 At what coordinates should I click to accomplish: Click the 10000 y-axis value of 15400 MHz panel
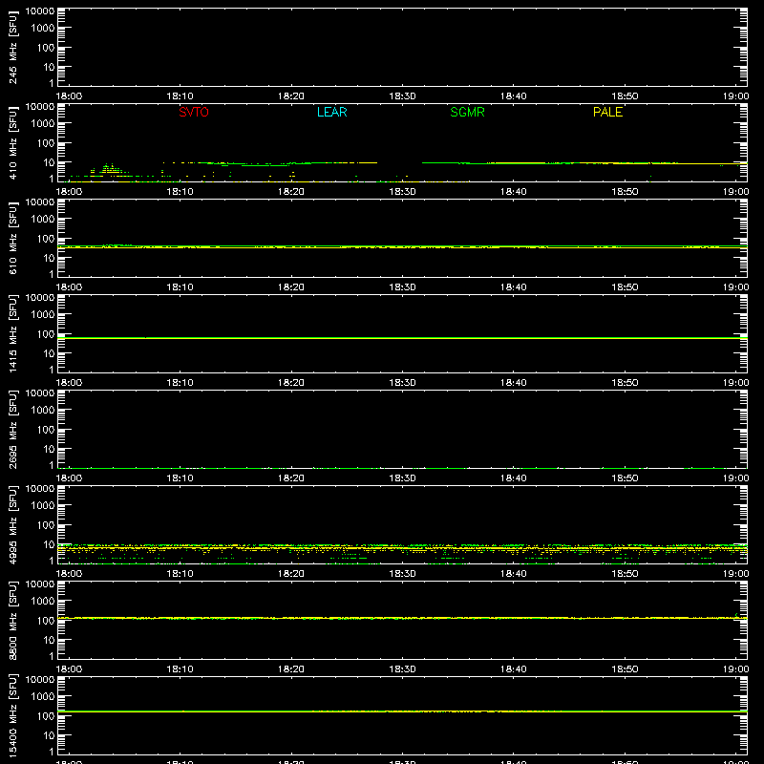(40, 680)
